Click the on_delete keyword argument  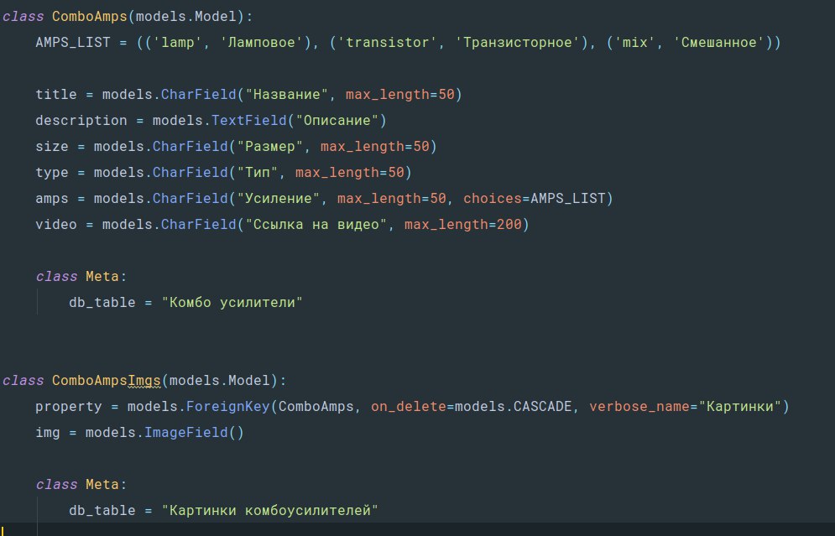coord(409,407)
